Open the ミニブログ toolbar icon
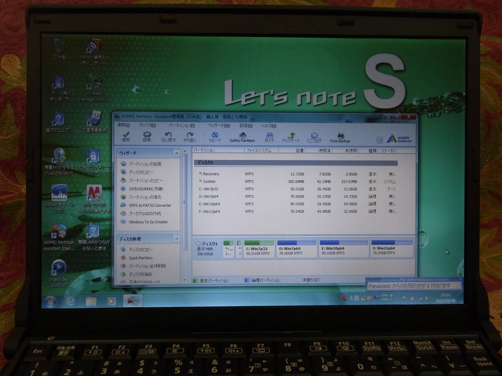 314,137
